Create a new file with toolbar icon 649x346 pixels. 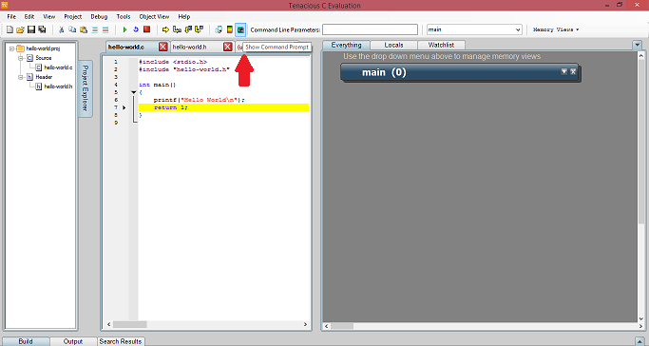[x=10, y=29]
